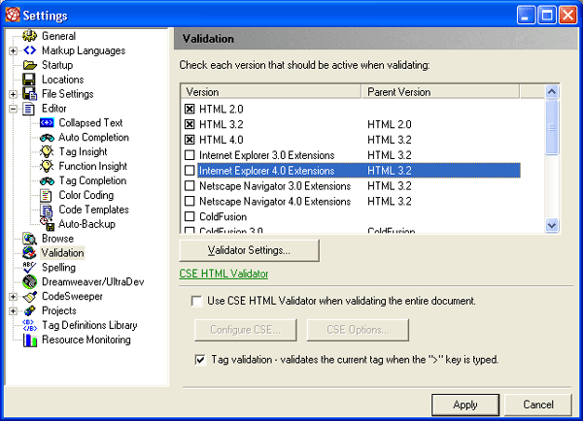The image size is (583, 421).
Task: Click the CodeSweeper broom icon
Action: (x=29, y=297)
